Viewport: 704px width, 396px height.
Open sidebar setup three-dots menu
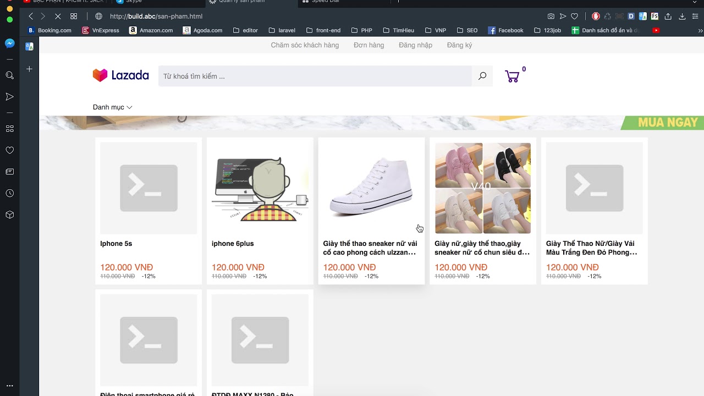pyautogui.click(x=9, y=386)
